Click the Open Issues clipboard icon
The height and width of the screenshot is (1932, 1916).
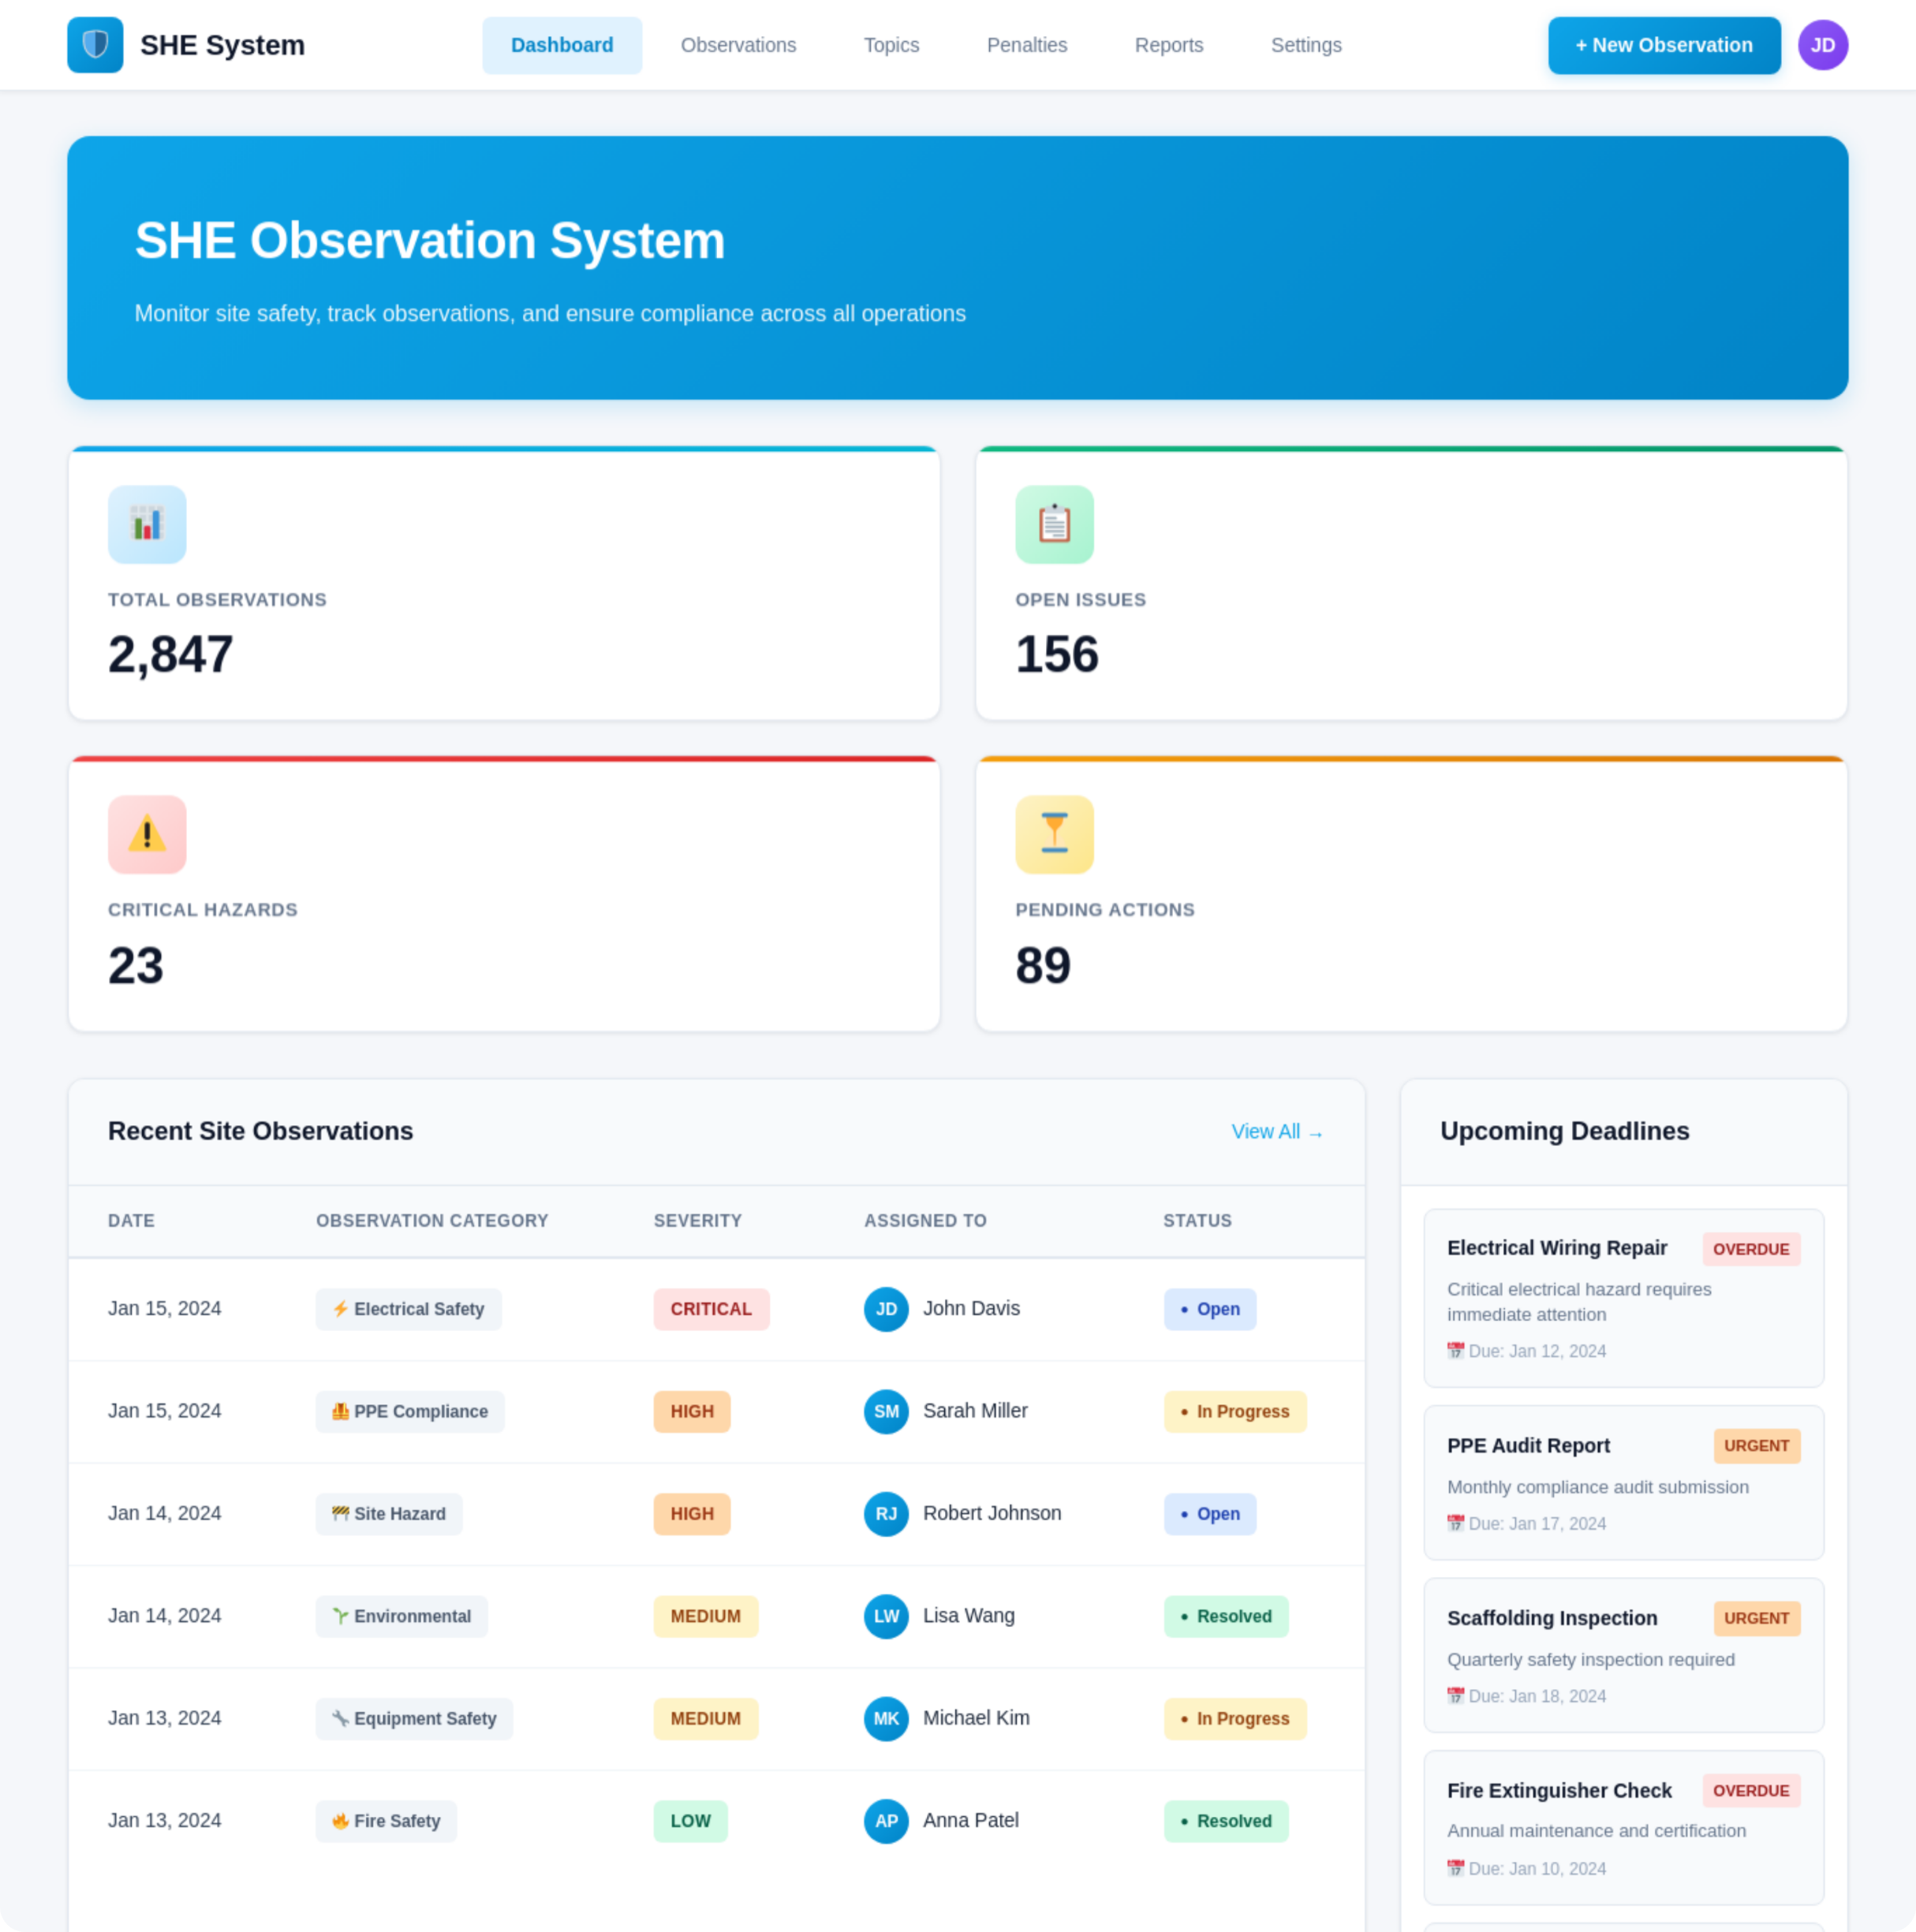[x=1054, y=524]
